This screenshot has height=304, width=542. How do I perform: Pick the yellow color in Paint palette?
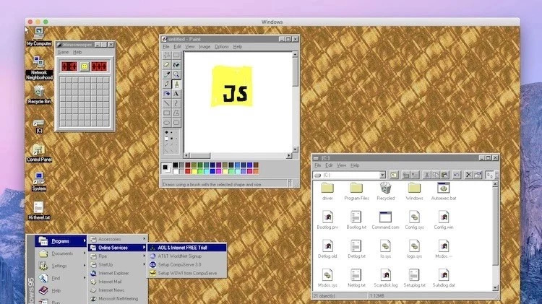pos(194,171)
